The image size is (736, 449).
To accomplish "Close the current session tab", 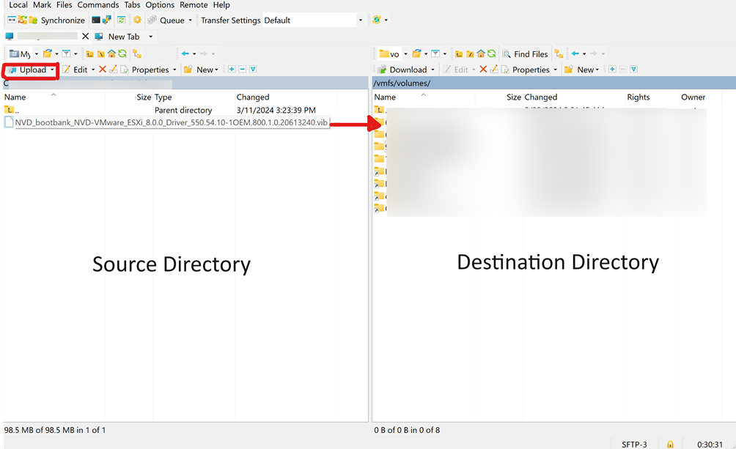I will tap(85, 37).
